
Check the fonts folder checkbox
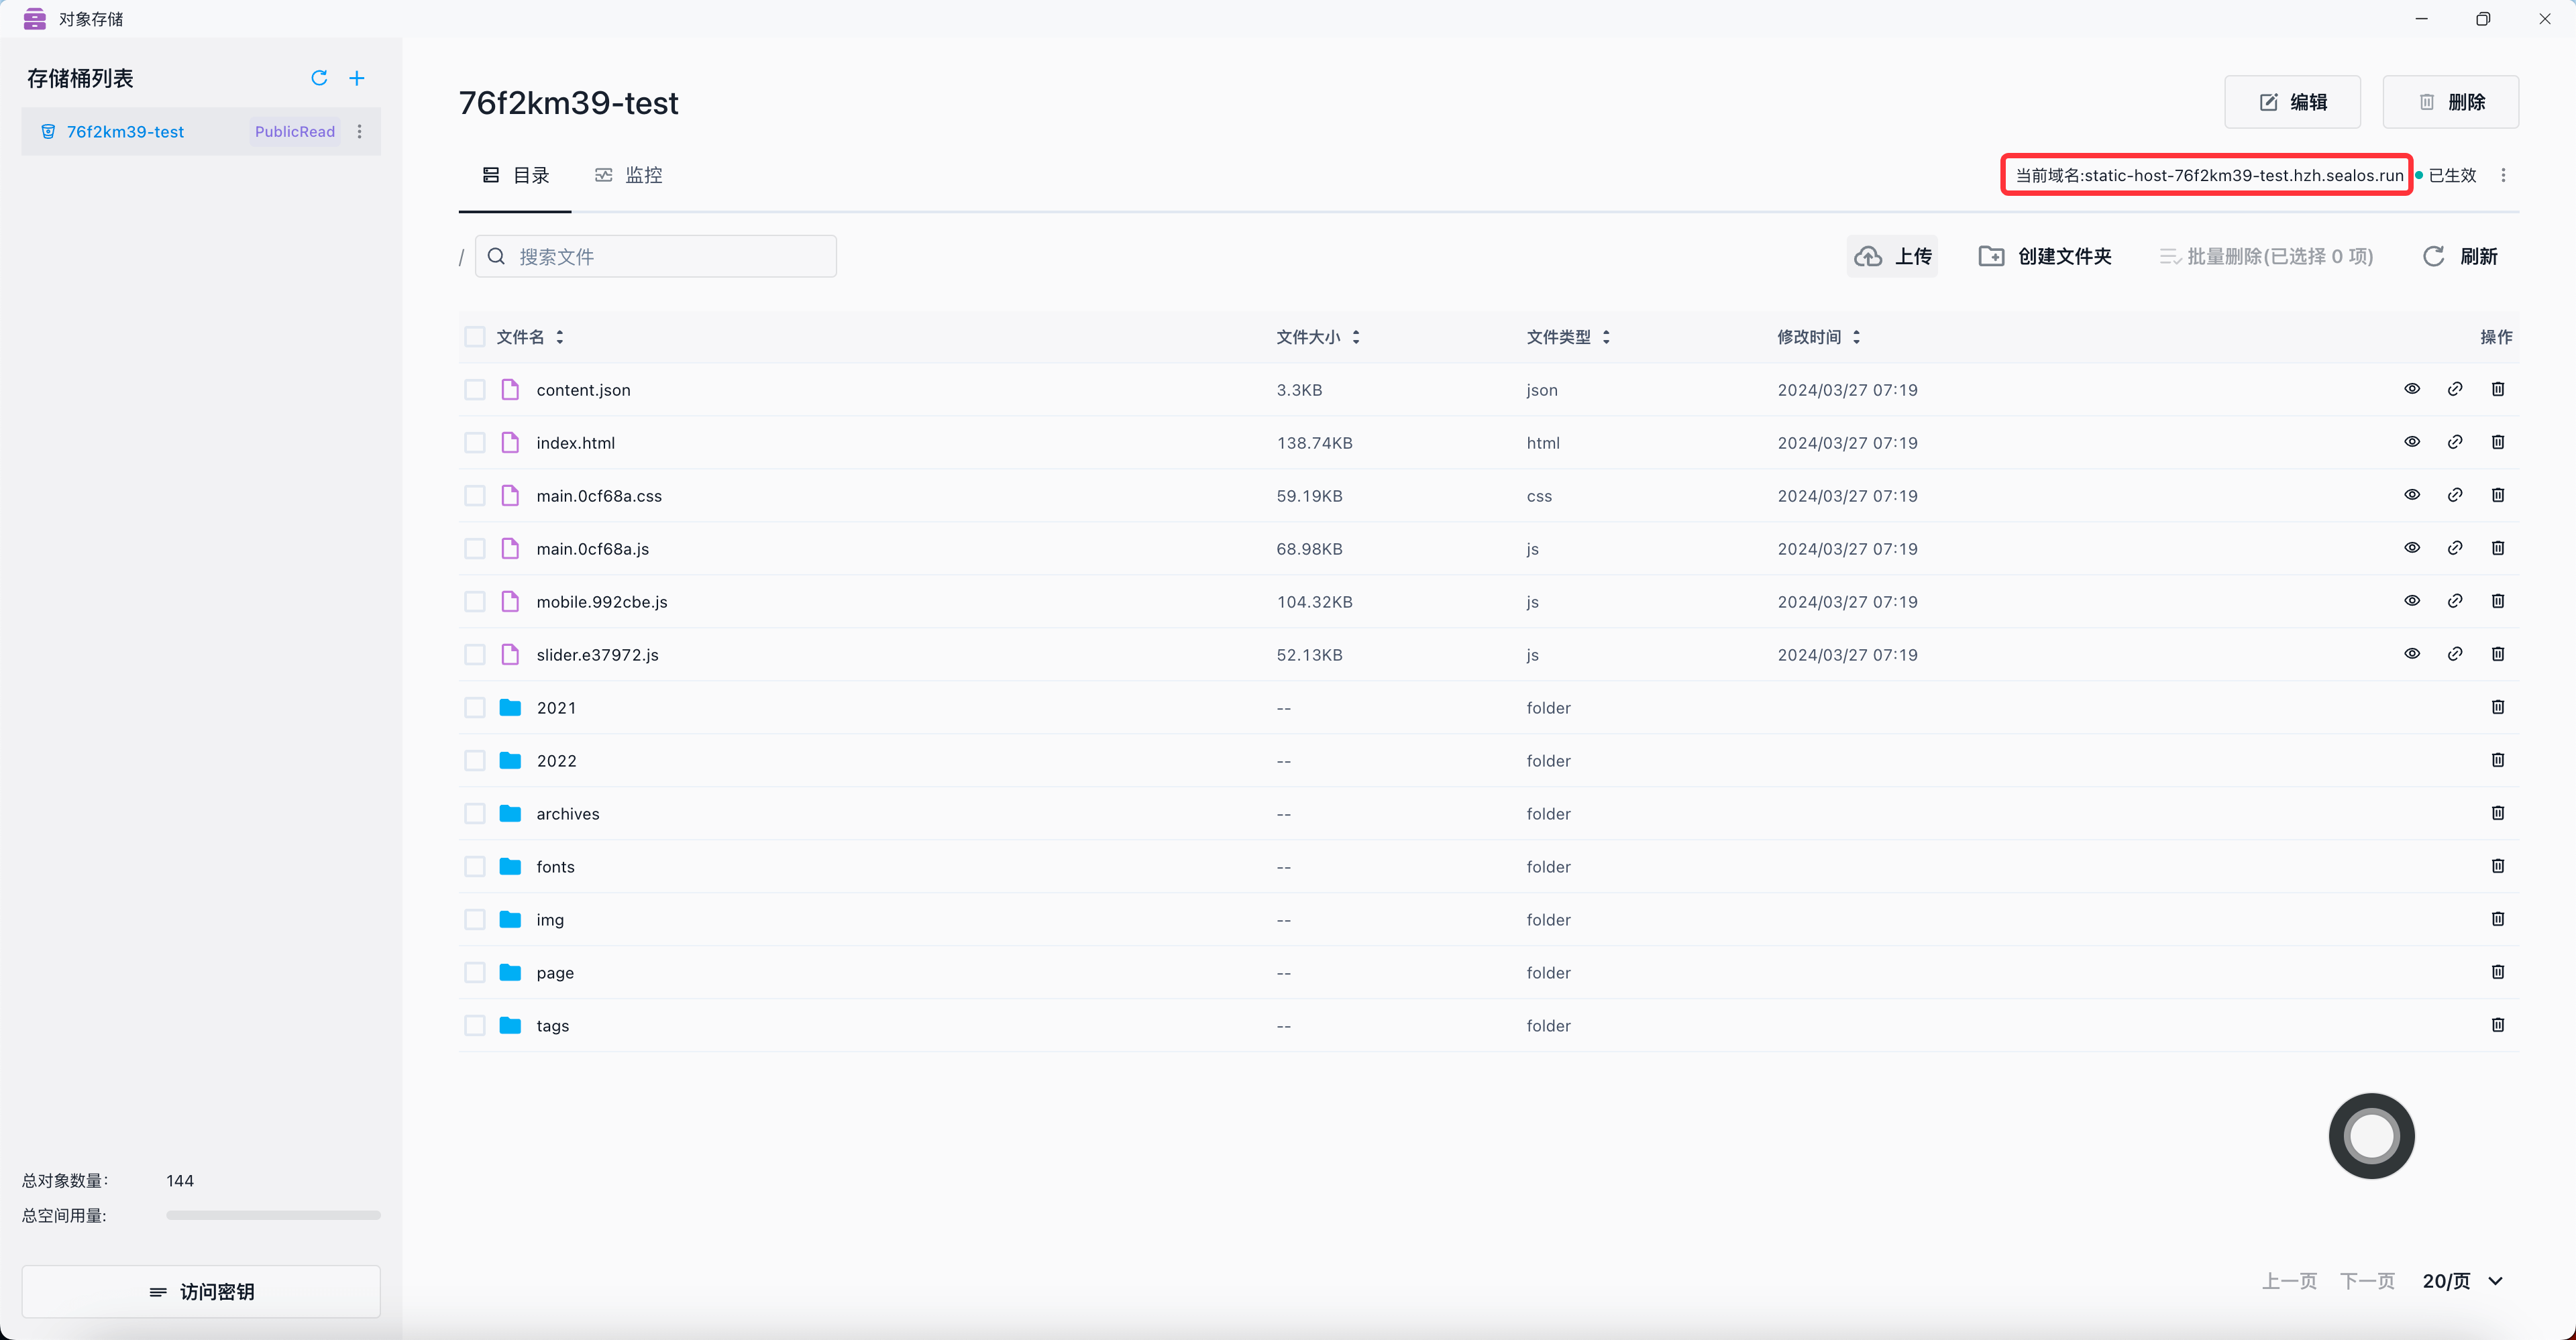click(x=475, y=867)
